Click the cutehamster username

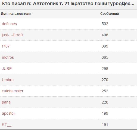[x=13, y=91]
